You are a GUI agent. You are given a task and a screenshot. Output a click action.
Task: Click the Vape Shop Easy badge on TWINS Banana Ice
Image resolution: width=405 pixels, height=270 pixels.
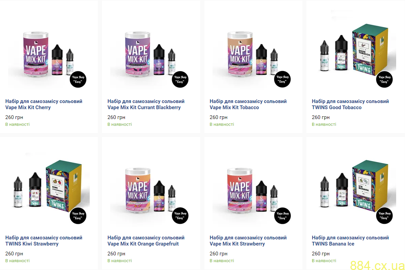coord(384,216)
